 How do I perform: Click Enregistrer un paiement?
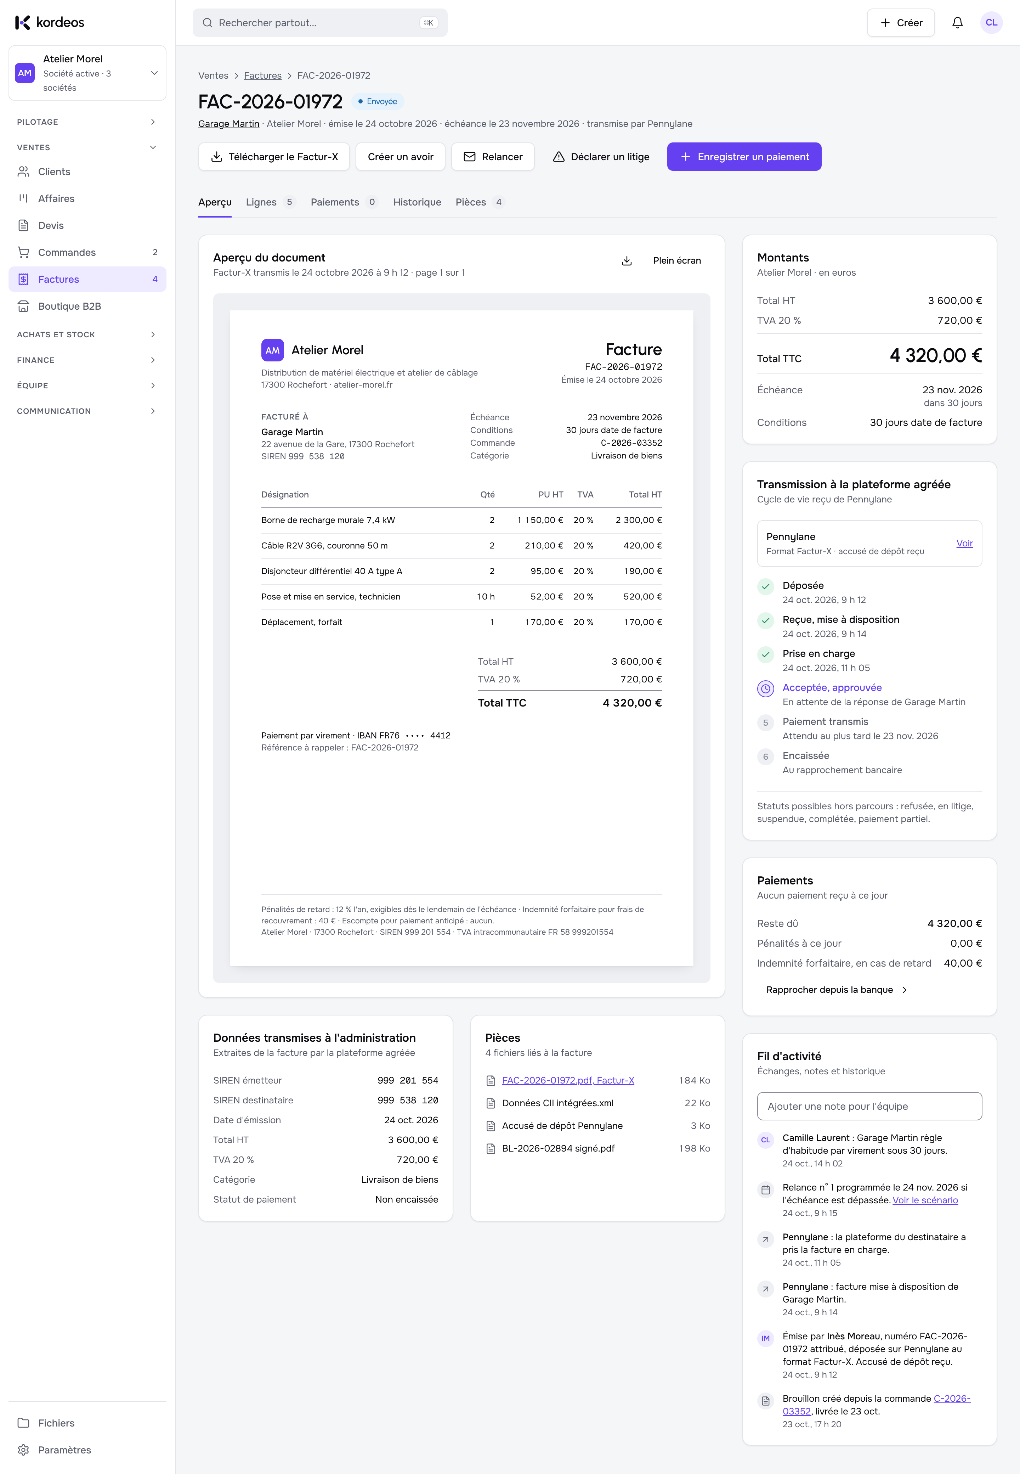(744, 157)
